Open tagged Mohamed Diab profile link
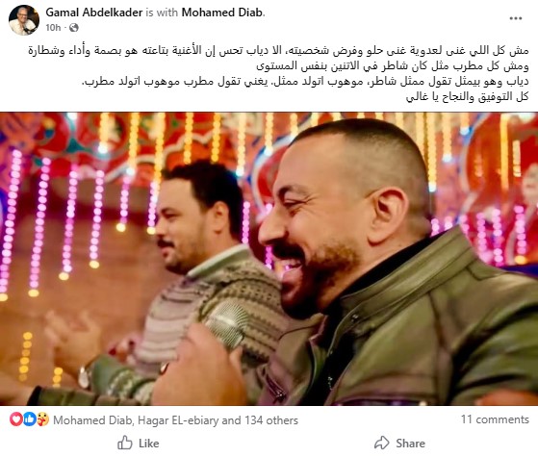Image resolution: width=538 pixels, height=457 pixels. (222, 13)
